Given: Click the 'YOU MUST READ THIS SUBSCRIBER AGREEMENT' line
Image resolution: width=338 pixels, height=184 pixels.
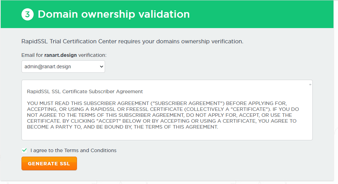Looking at the screenshot, I should (x=157, y=103).
